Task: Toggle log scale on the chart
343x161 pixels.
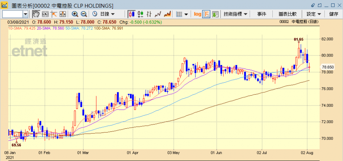Action: pyautogui.click(x=197, y=14)
